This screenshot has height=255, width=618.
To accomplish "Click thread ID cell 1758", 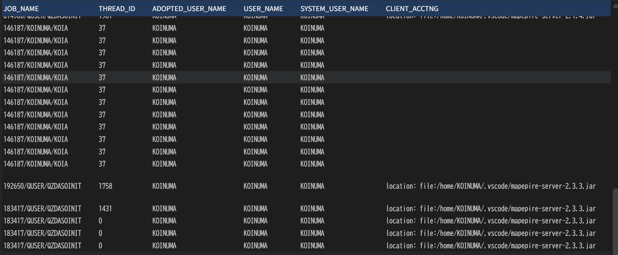I will pyautogui.click(x=105, y=186).
